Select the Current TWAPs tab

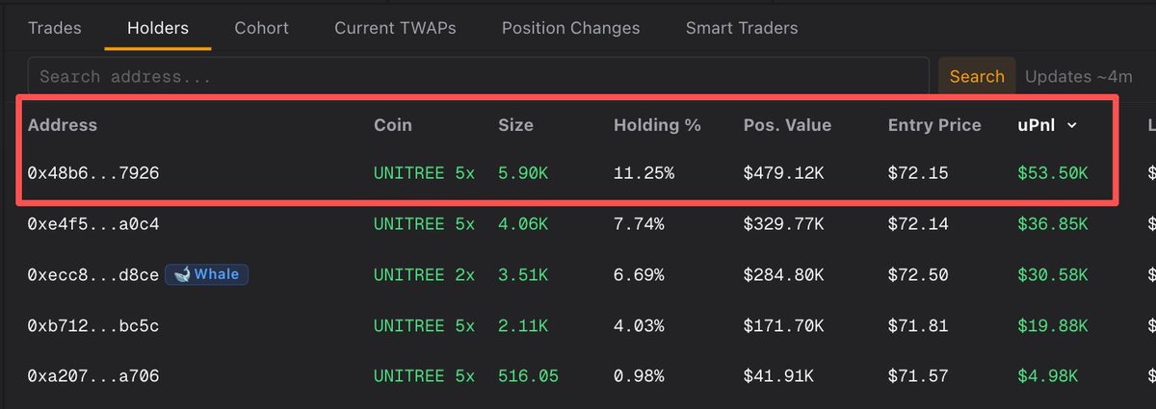tap(395, 28)
